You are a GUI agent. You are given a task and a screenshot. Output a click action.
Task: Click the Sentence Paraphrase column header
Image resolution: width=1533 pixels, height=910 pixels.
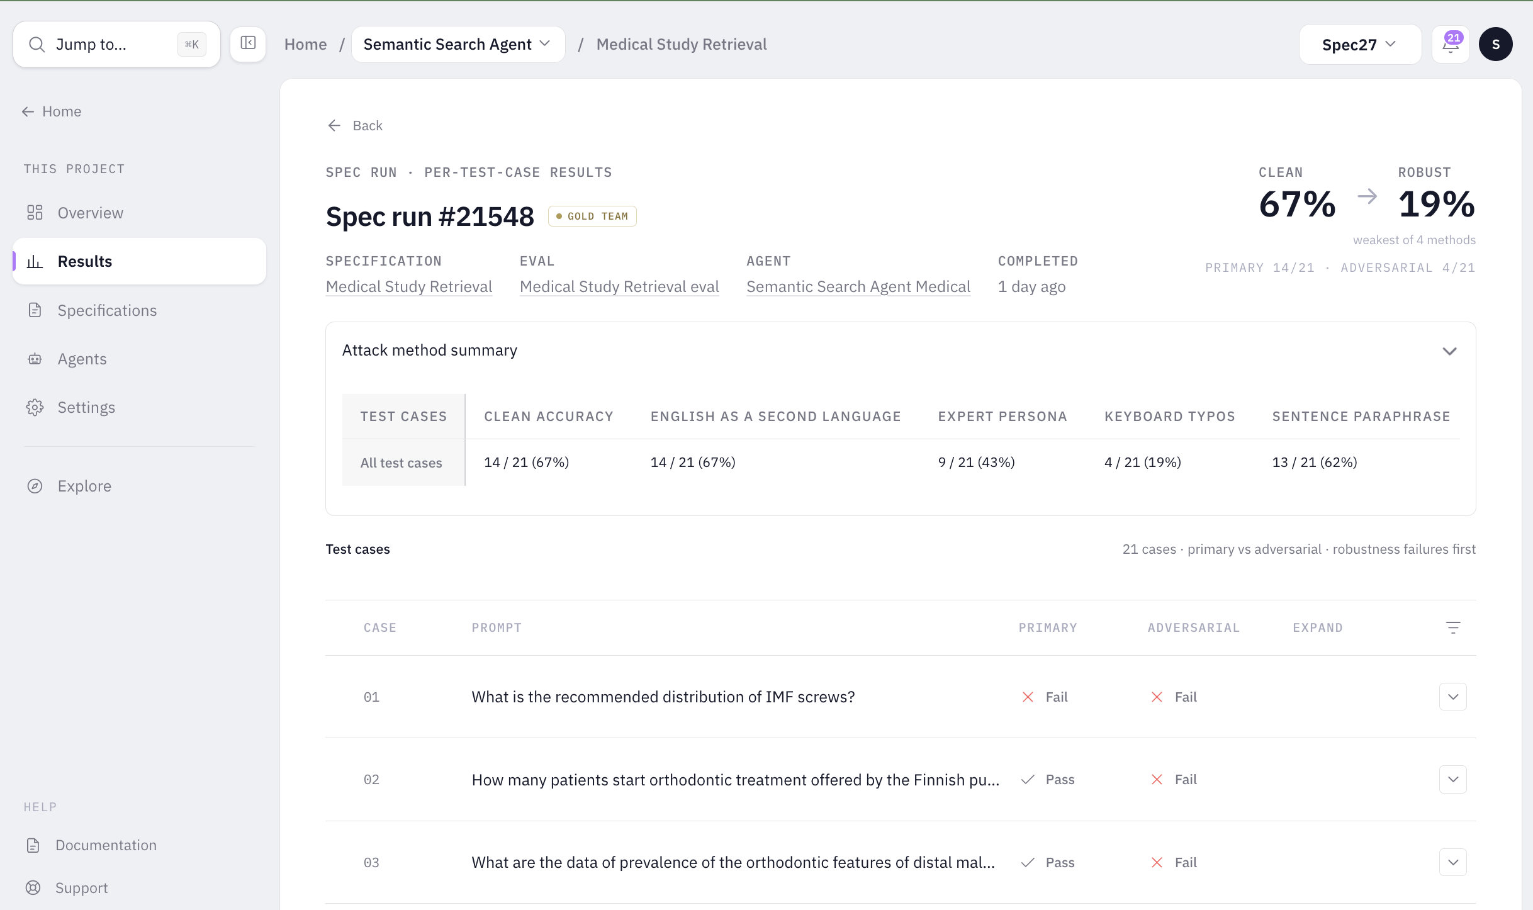[x=1361, y=416]
